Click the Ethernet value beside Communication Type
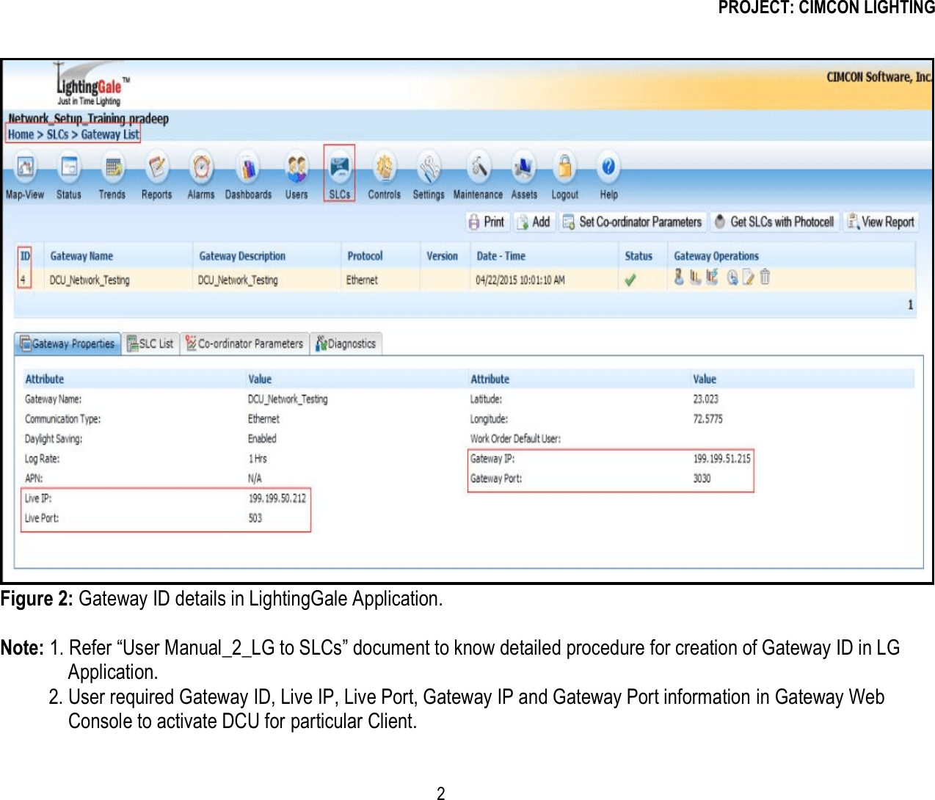 (263, 419)
